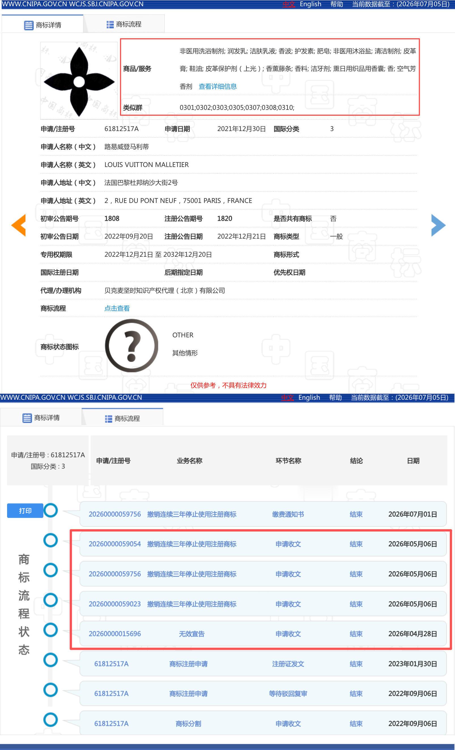This screenshot has height=750, width=455.
Task: Click the 20260000059023 application number
Action: tap(115, 604)
